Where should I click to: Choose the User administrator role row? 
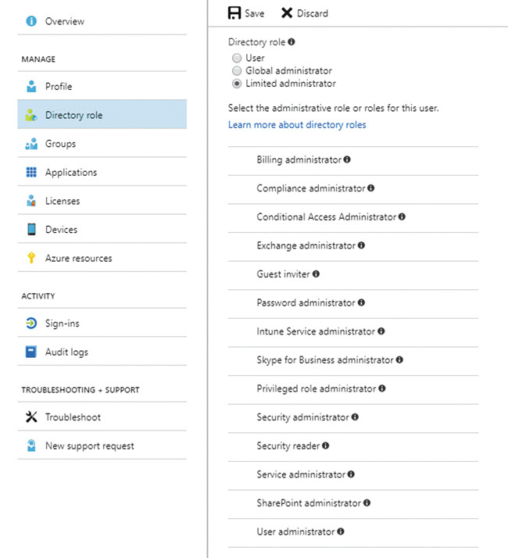coord(295,532)
